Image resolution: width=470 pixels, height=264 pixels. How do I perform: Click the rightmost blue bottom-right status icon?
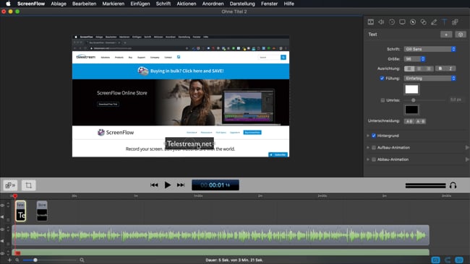point(459,260)
